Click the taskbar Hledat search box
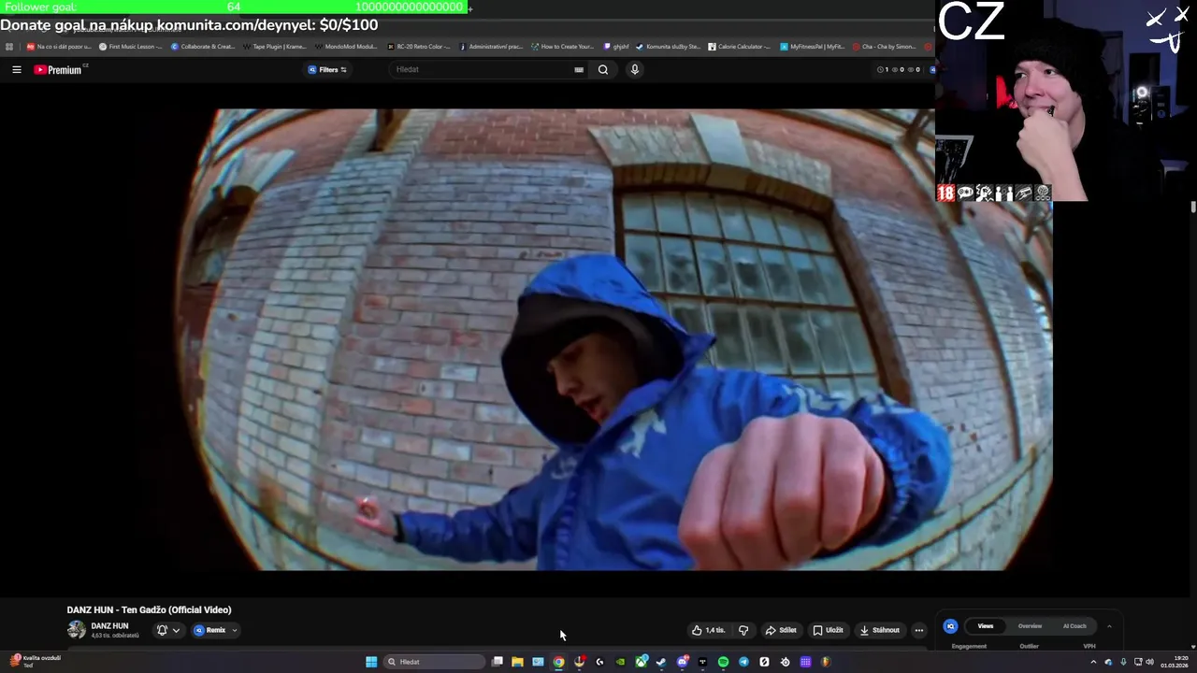 click(435, 662)
